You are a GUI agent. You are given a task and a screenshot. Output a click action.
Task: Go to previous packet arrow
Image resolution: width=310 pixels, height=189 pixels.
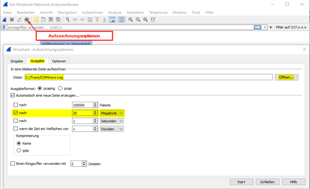tap(75, 19)
